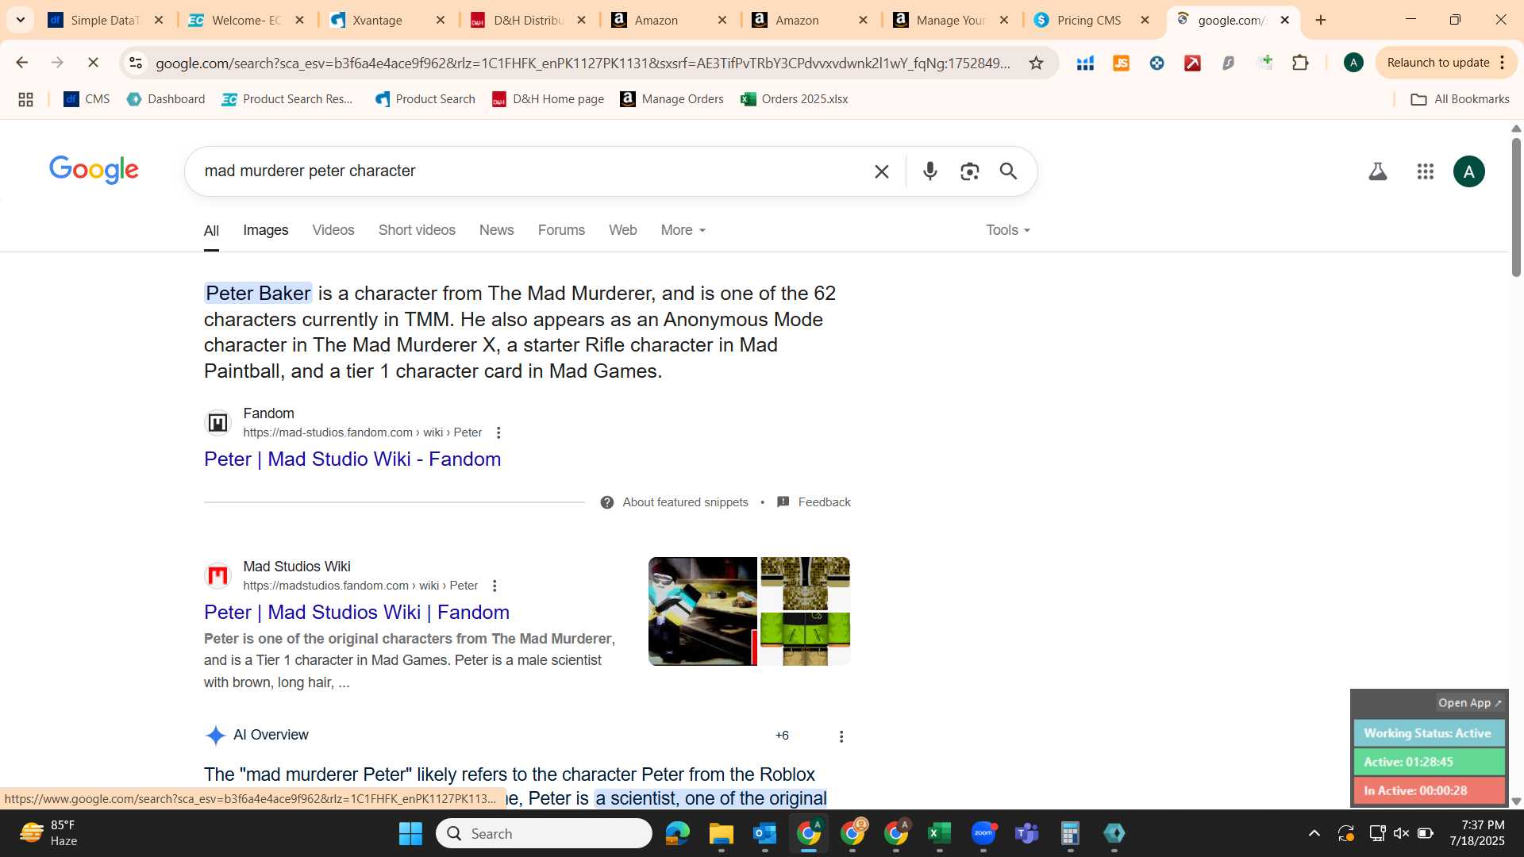Expand the Tools dropdown

pos(1008,230)
